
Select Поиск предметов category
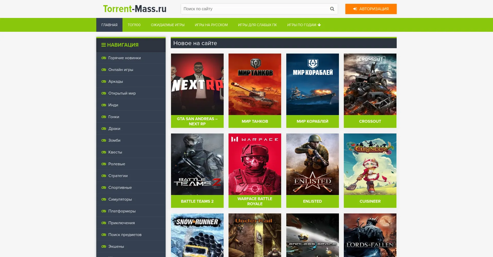click(x=131, y=235)
